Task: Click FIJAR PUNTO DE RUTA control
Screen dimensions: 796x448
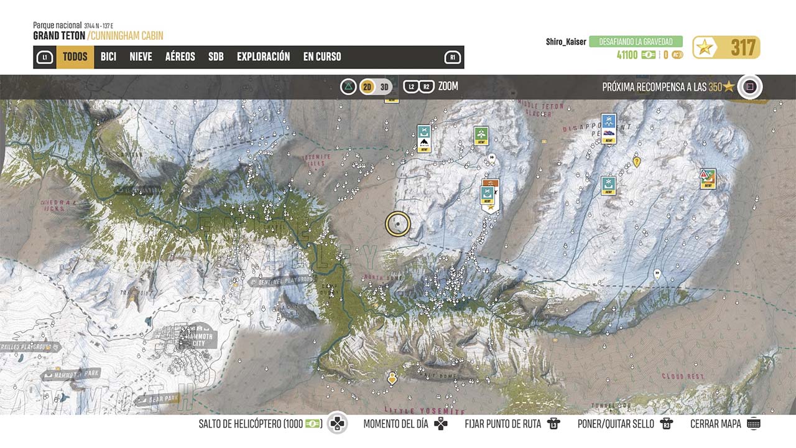Action: point(512,424)
